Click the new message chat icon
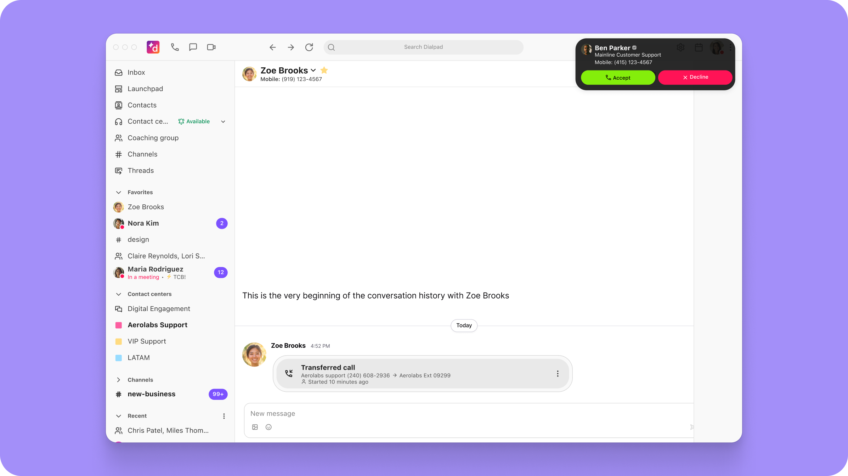The width and height of the screenshot is (848, 476). click(x=193, y=47)
